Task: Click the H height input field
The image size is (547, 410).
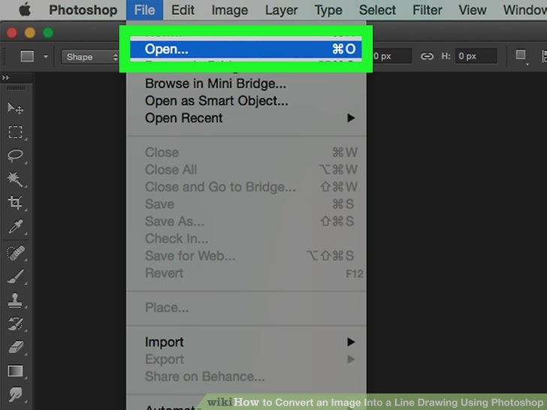Action: [x=476, y=56]
